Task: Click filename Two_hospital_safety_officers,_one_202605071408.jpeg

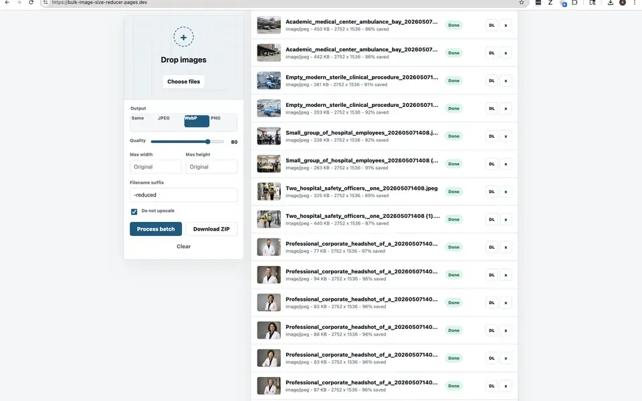Action: [x=362, y=188]
